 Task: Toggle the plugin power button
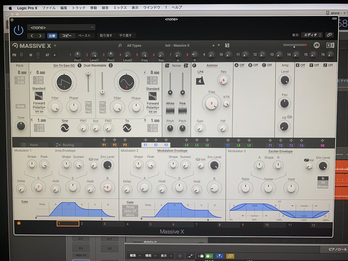coord(19,30)
